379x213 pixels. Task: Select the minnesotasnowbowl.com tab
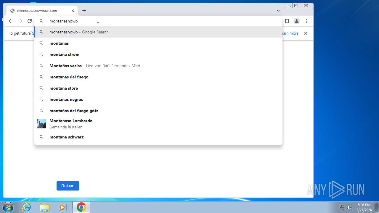[42, 11]
